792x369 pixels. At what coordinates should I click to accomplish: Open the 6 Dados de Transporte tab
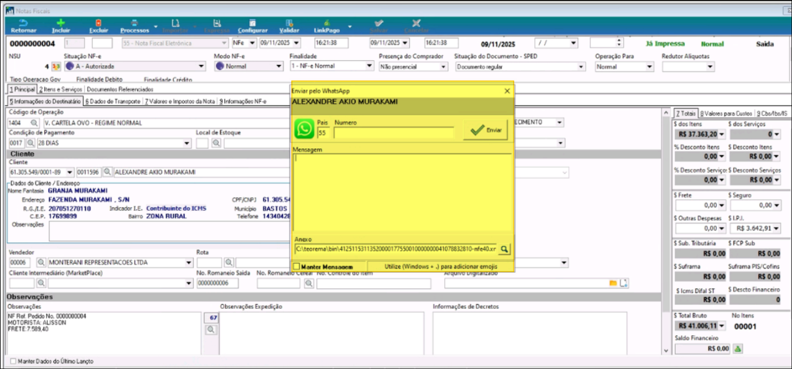(113, 101)
